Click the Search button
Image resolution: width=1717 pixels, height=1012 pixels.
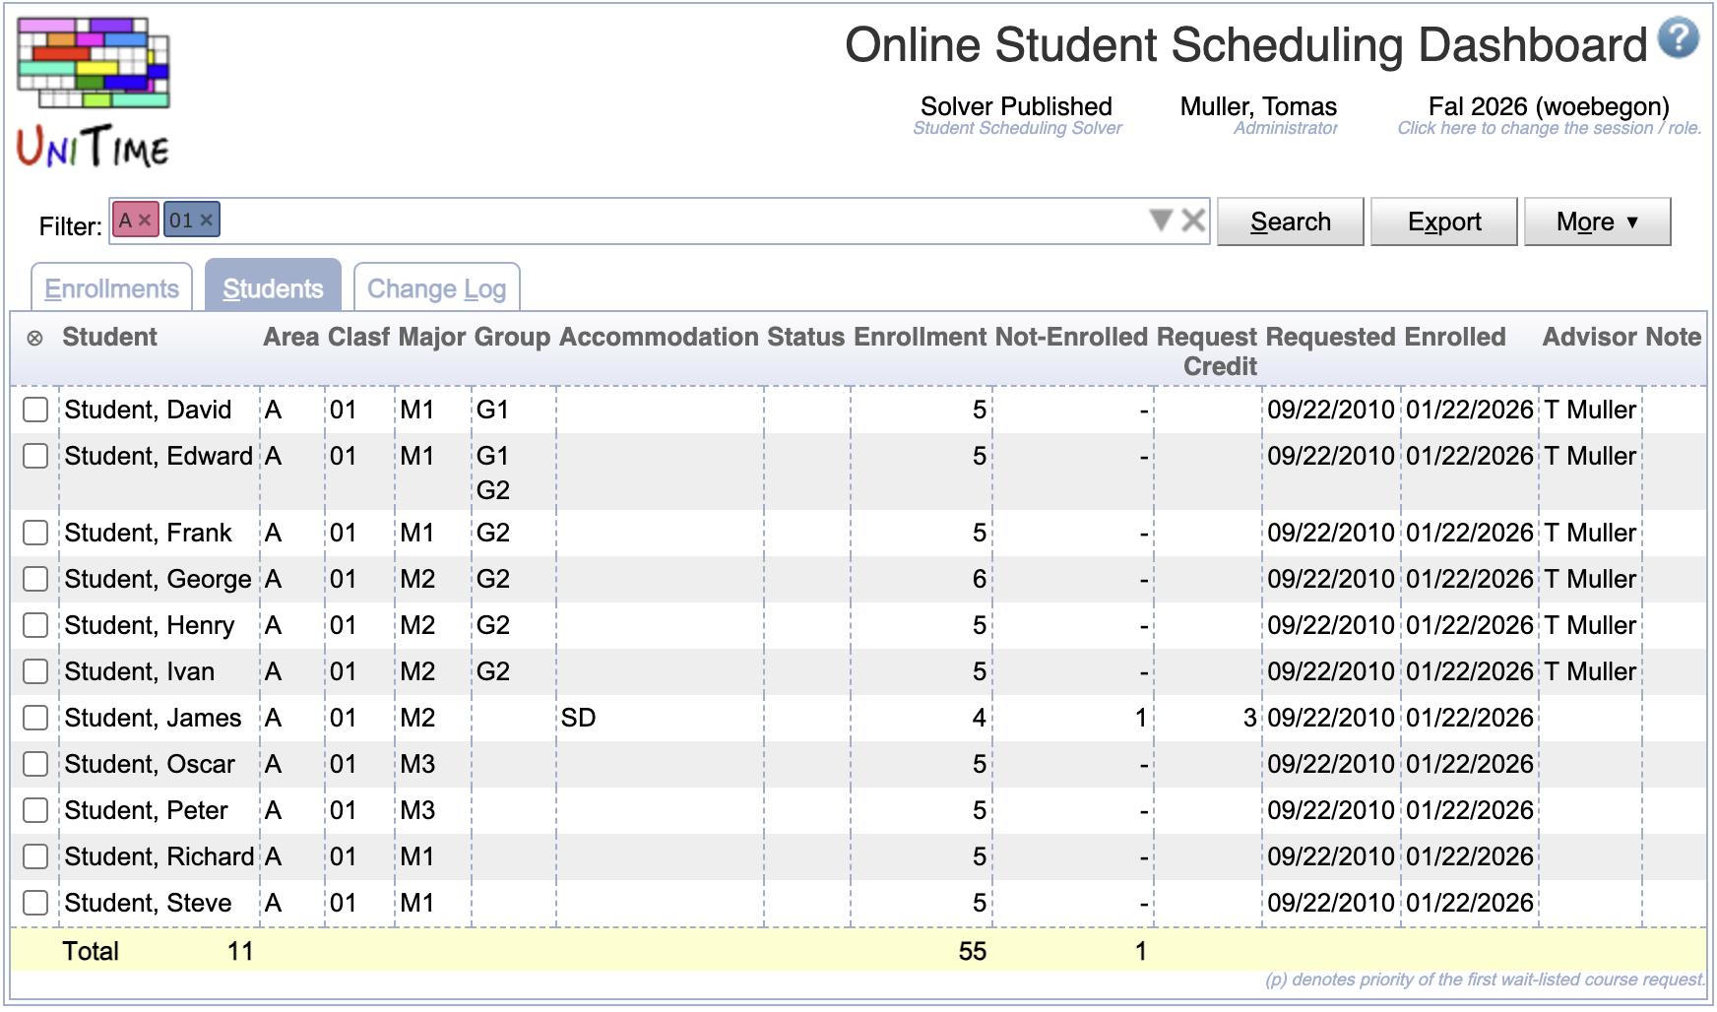point(1289,221)
